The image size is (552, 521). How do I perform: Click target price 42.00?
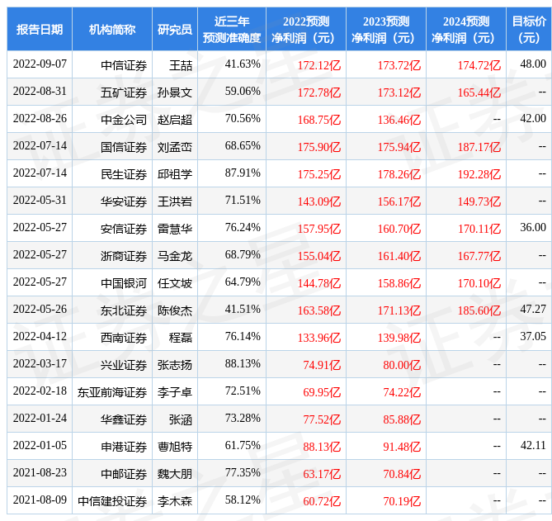[533, 119]
